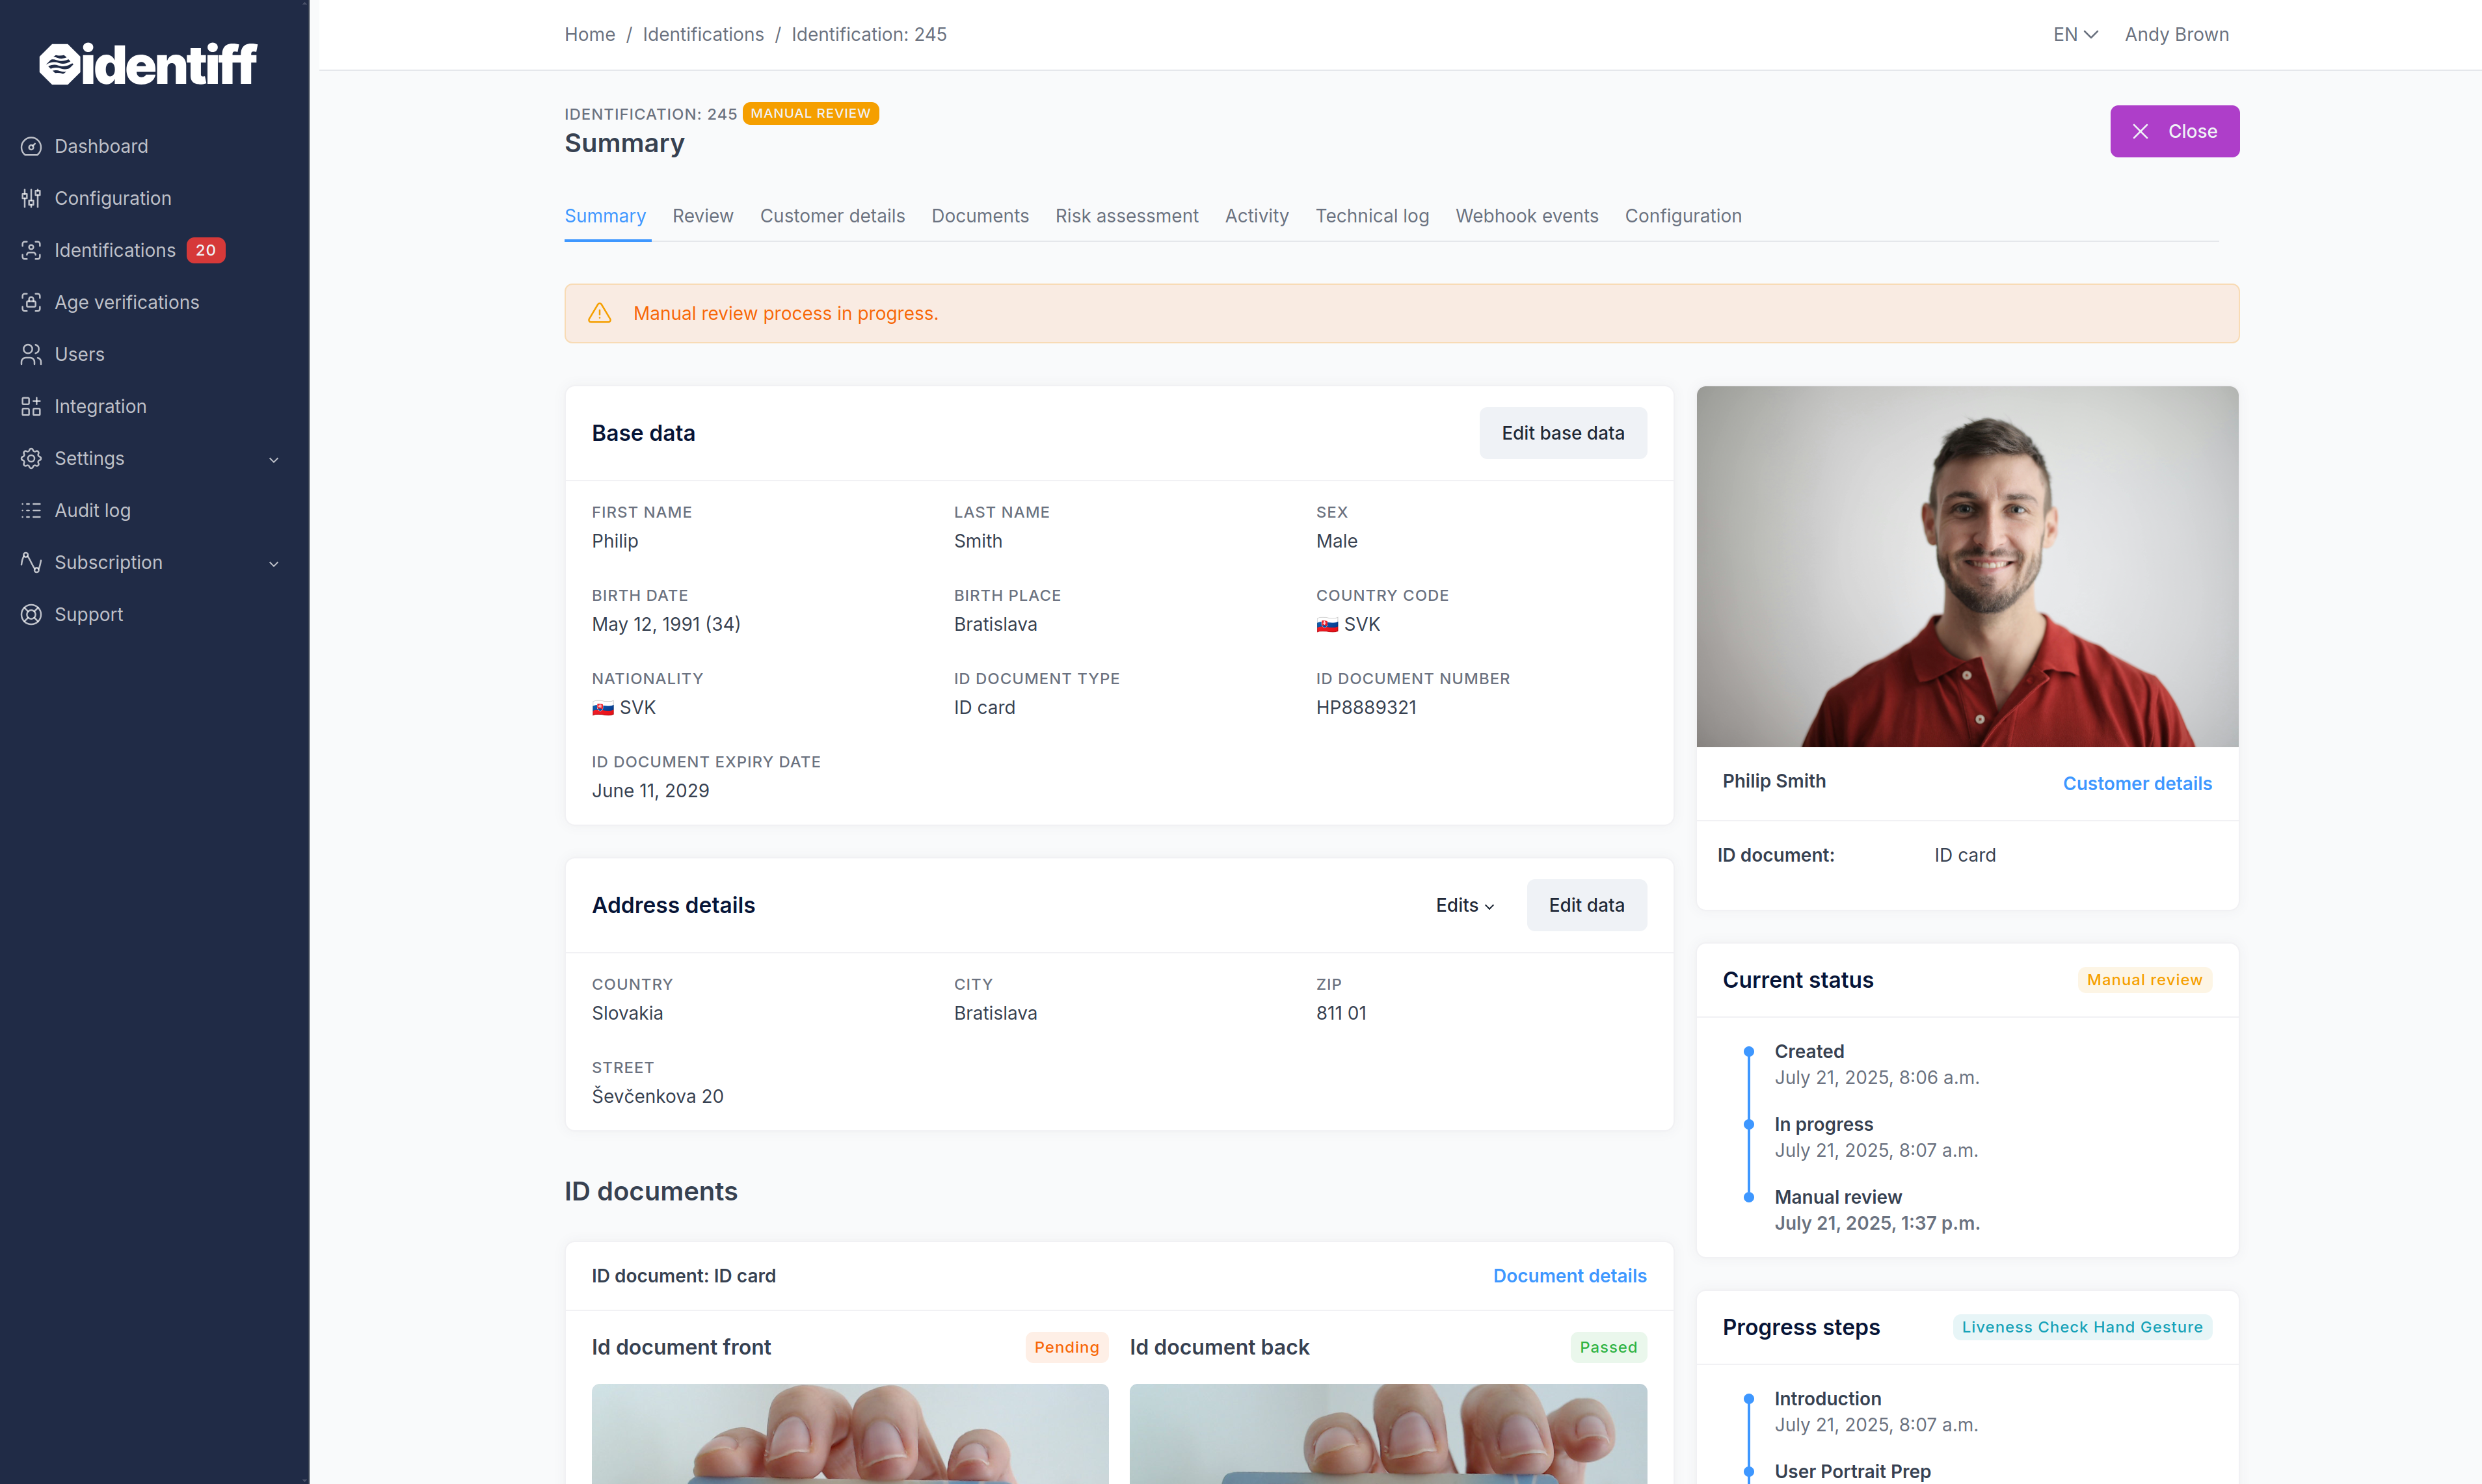The image size is (2482, 1484).
Task: Open the Document details link
Action: [x=1569, y=1275]
